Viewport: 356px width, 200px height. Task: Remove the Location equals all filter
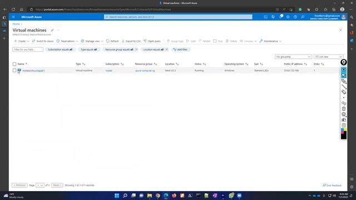pyautogui.click(x=167, y=49)
